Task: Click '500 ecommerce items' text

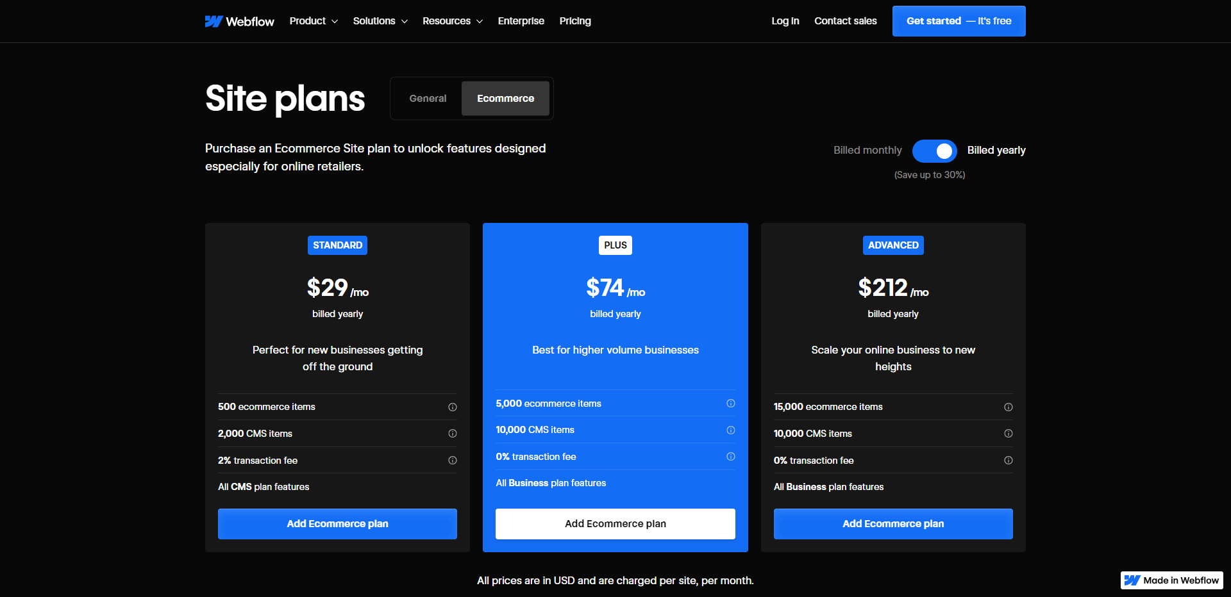Action: click(267, 407)
